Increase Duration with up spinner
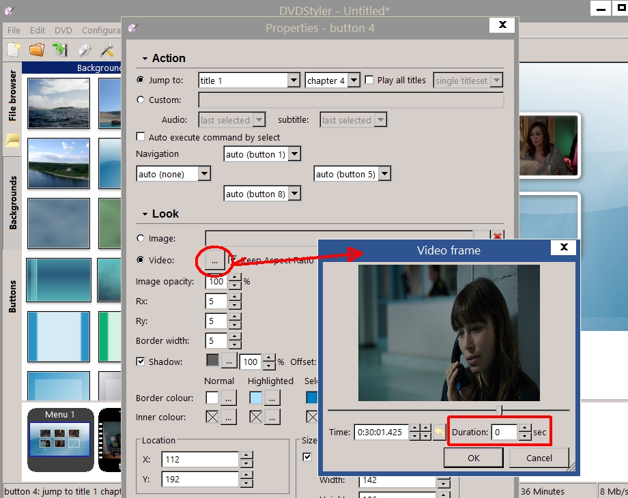The width and height of the screenshot is (628, 498). (525, 428)
